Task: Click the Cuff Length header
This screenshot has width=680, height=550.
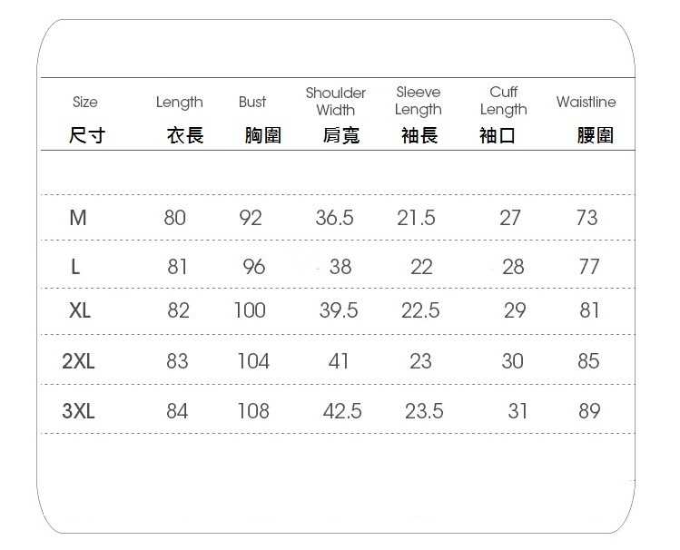Action: [503, 101]
